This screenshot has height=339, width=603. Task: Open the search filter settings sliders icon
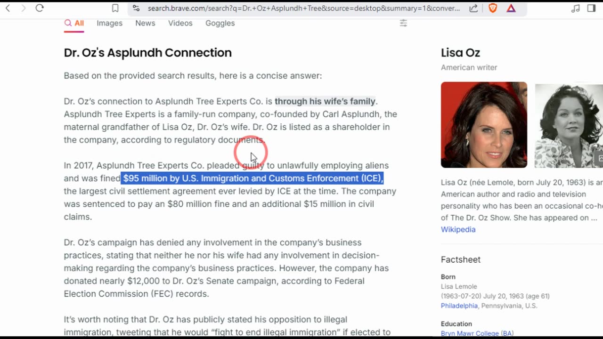(x=403, y=23)
